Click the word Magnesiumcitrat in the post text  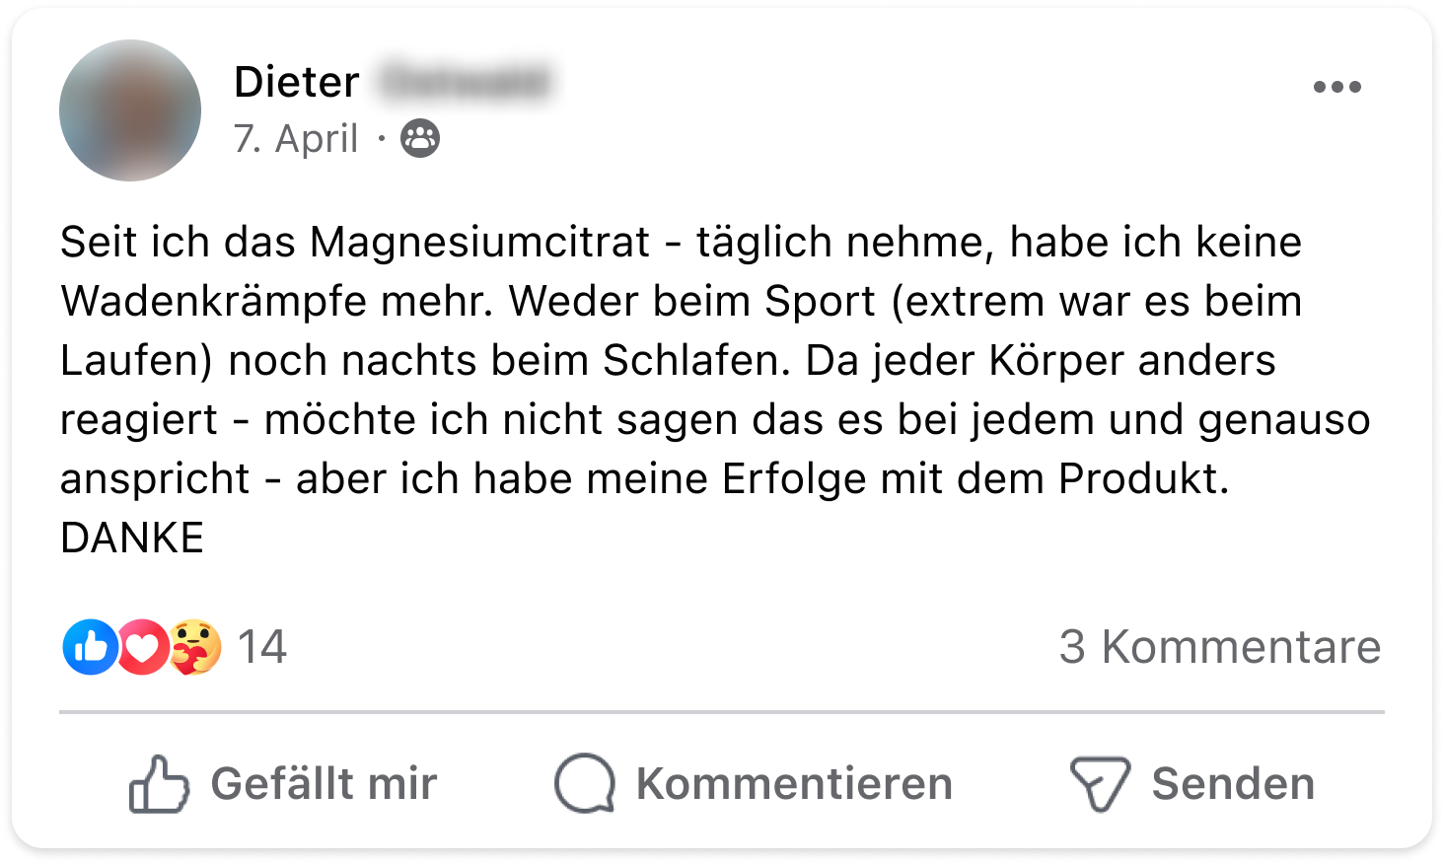coord(479,243)
